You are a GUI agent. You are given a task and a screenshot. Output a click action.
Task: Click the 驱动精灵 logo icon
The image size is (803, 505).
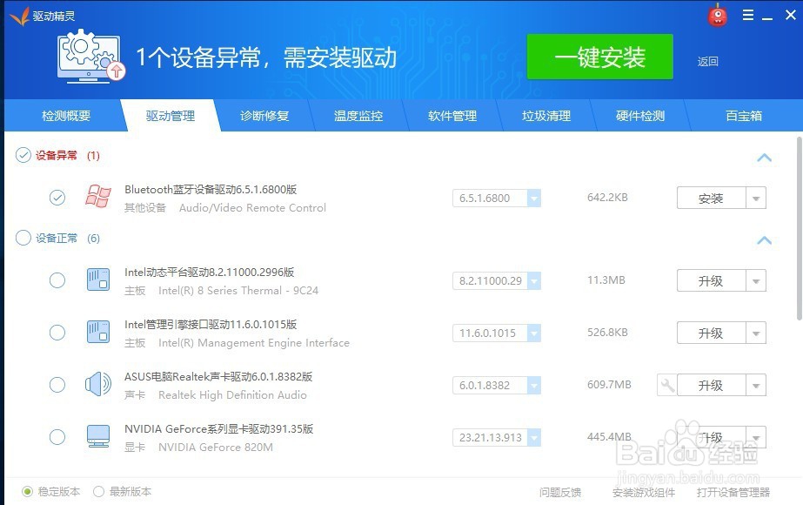click(19, 16)
